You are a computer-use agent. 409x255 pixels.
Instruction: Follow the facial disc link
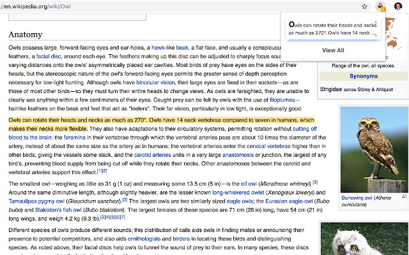(x=49, y=57)
